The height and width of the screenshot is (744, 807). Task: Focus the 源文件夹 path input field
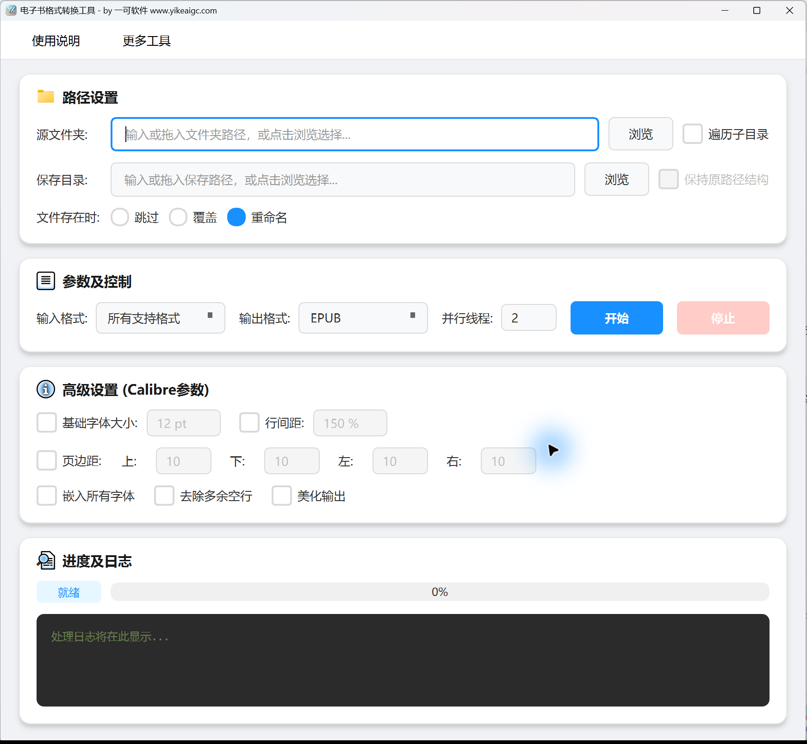click(355, 134)
